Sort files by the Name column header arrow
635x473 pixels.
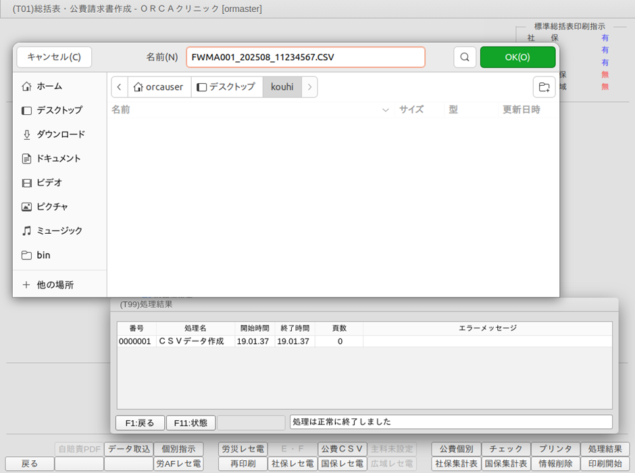point(386,110)
